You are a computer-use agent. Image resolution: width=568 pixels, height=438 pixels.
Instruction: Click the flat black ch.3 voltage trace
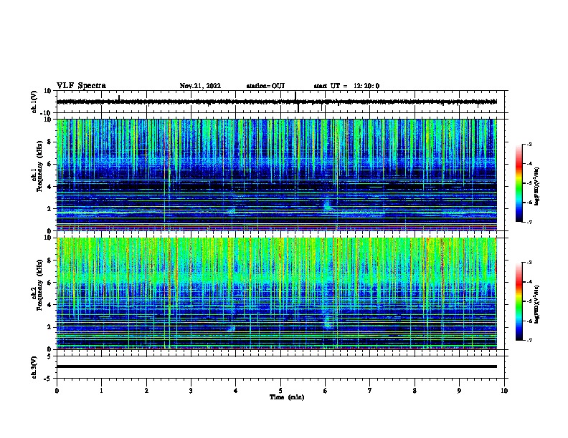click(276, 366)
